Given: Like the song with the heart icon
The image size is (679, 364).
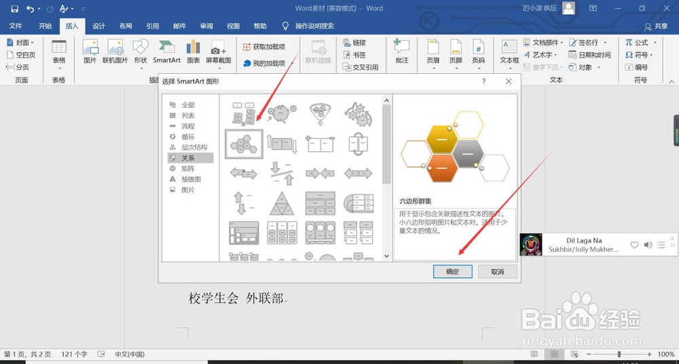Looking at the screenshot, I should tap(634, 245).
